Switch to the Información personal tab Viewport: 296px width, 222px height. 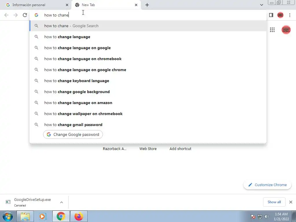point(36,5)
